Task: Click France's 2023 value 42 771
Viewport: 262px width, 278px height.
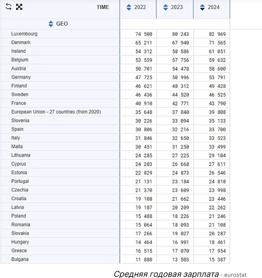Action: click(x=181, y=103)
